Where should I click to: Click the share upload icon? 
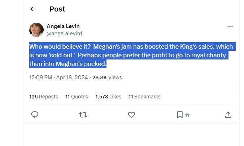click(228, 115)
